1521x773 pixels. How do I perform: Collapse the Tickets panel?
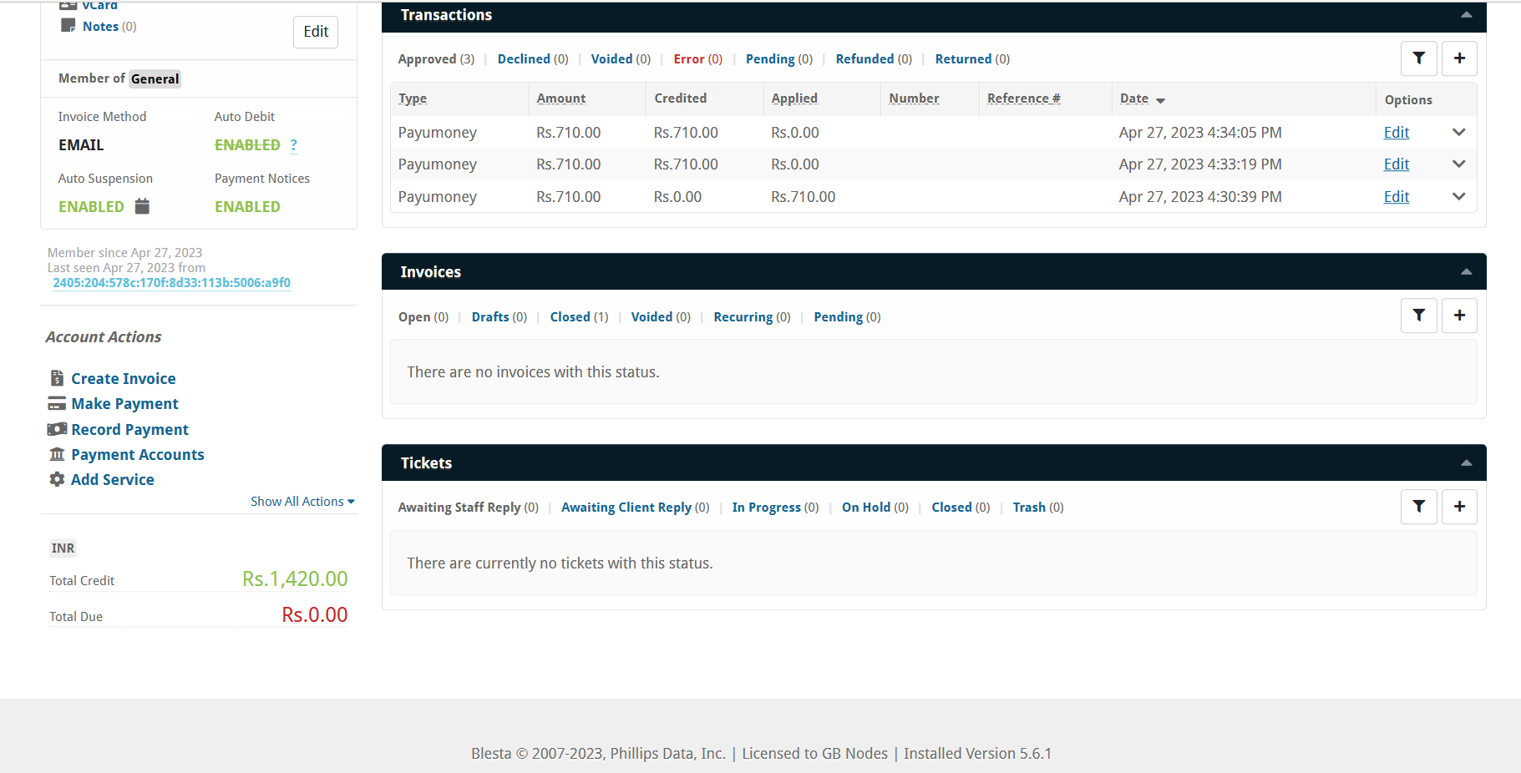point(1466,463)
